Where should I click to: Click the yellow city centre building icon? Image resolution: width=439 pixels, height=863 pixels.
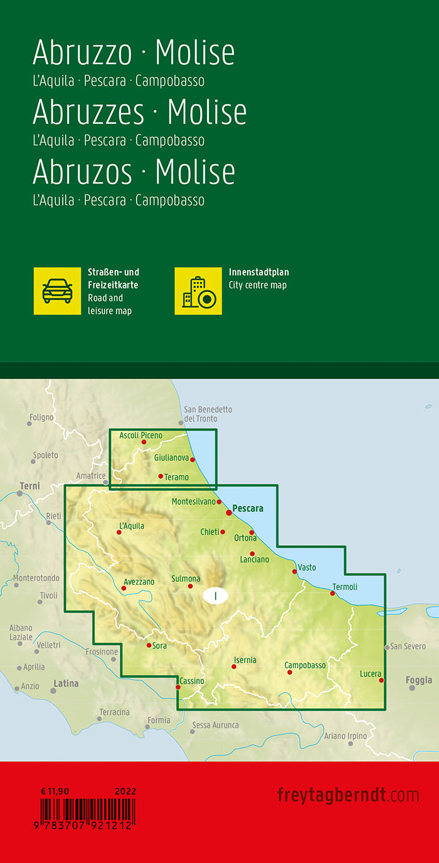tap(198, 291)
